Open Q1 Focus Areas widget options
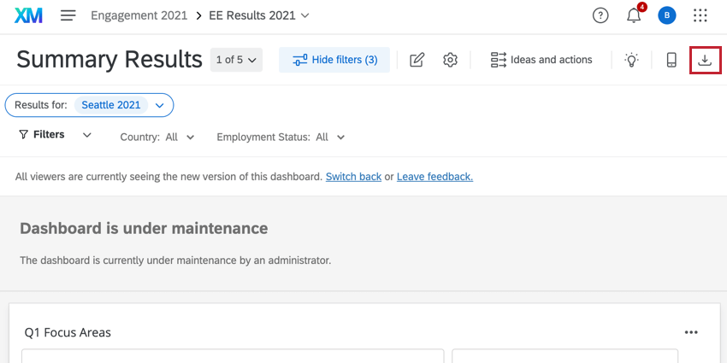727x363 pixels. pyautogui.click(x=691, y=332)
